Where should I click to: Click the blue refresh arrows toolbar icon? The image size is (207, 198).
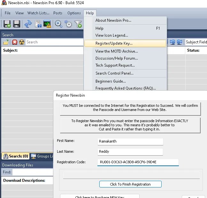coord(28,24)
